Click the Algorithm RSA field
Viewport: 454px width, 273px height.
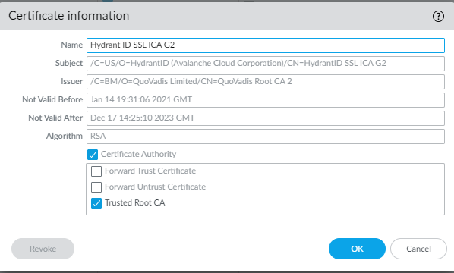point(266,136)
